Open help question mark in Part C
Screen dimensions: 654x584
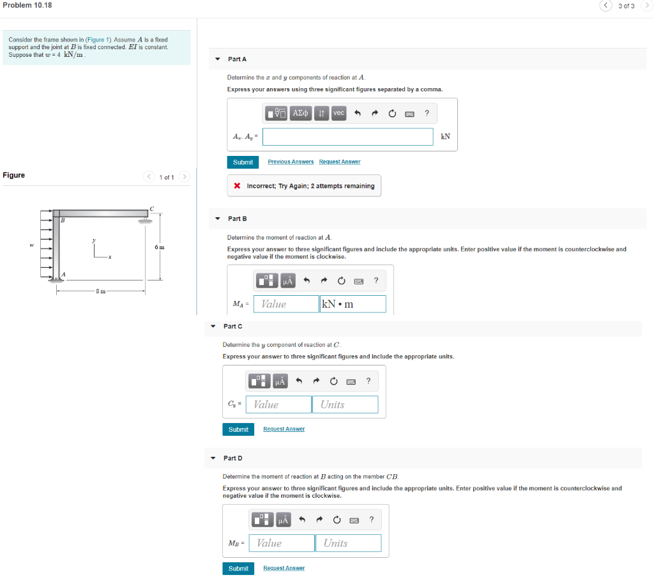[369, 381]
